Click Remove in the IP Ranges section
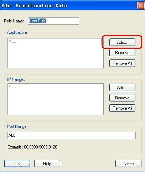Screen dimensions: 145x172 [122, 98]
